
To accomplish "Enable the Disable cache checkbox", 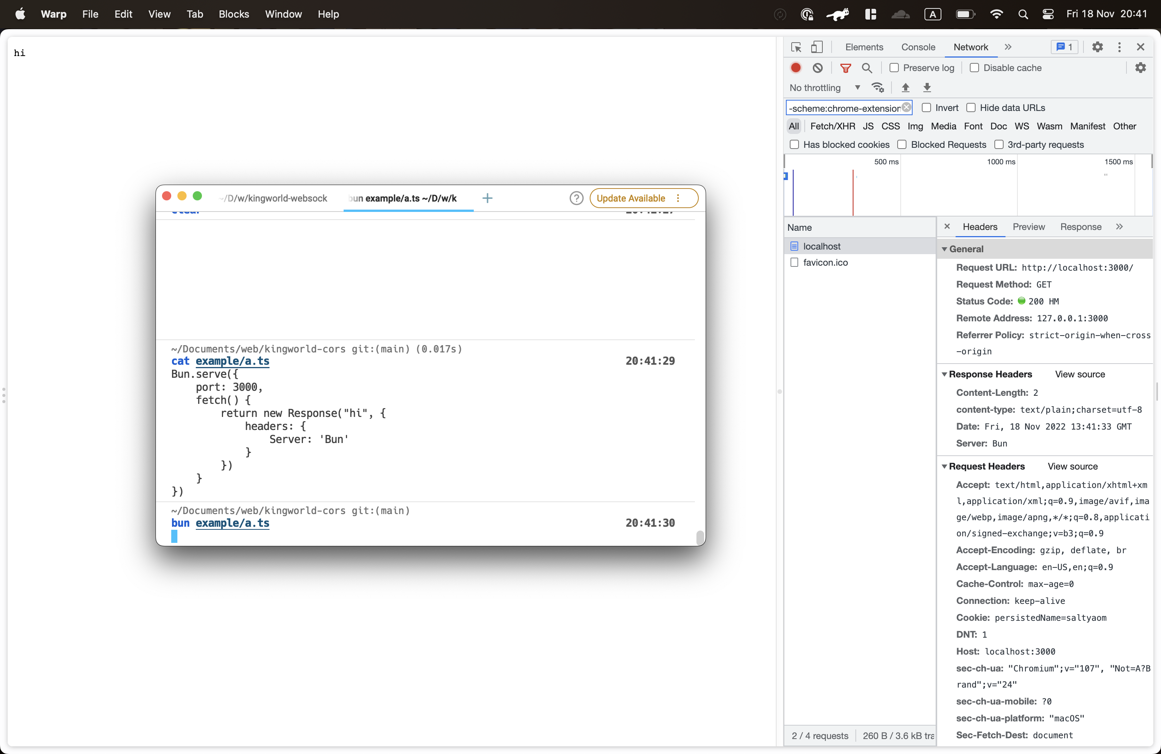I will [974, 68].
